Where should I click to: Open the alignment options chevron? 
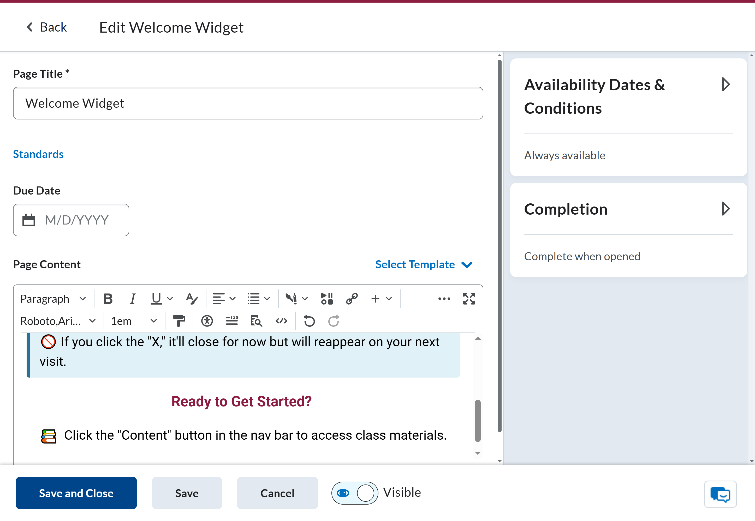pos(233,299)
